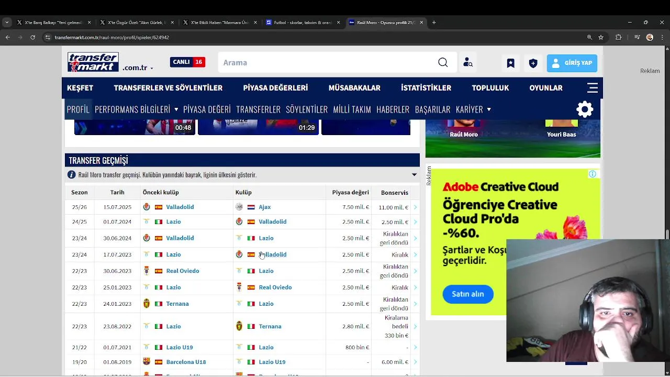Open the advanced person search icon
The height and width of the screenshot is (377, 670).
[x=468, y=63]
